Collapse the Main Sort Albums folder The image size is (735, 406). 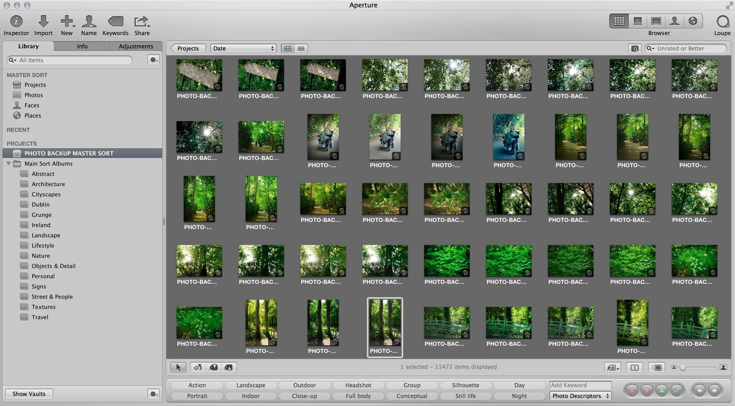click(x=9, y=163)
